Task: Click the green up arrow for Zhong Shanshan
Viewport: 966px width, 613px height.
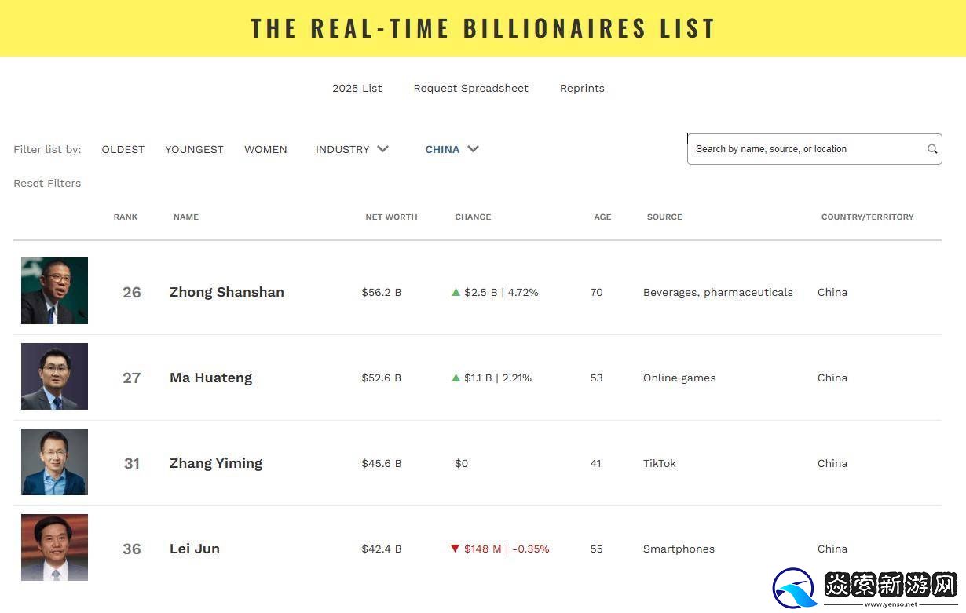Action: pyautogui.click(x=456, y=292)
